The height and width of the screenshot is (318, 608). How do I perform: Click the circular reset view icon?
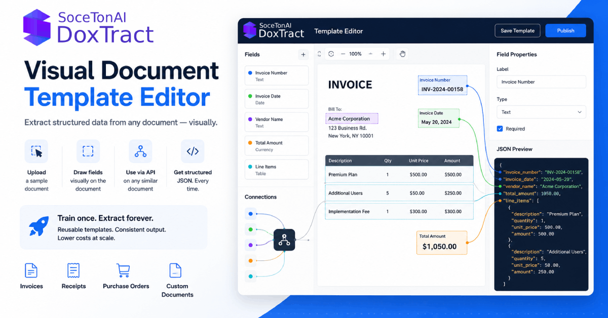point(331,54)
